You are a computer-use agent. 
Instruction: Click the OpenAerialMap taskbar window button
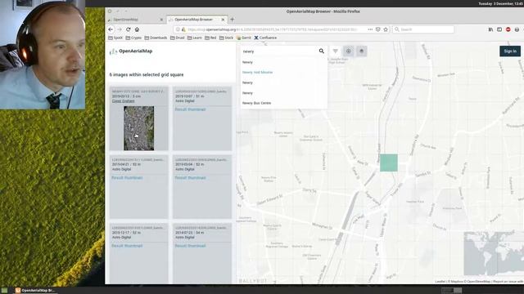click(x=35, y=291)
